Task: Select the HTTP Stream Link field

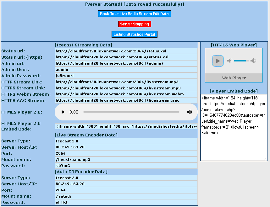Action: point(126,82)
